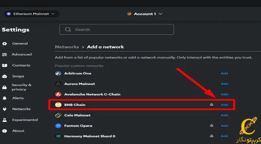Add Harmony Mainnet Shard 0 network

point(224,136)
